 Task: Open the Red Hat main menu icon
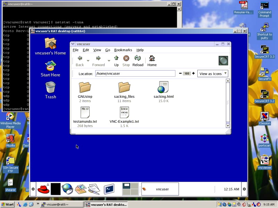pyautogui.click(x=43, y=189)
